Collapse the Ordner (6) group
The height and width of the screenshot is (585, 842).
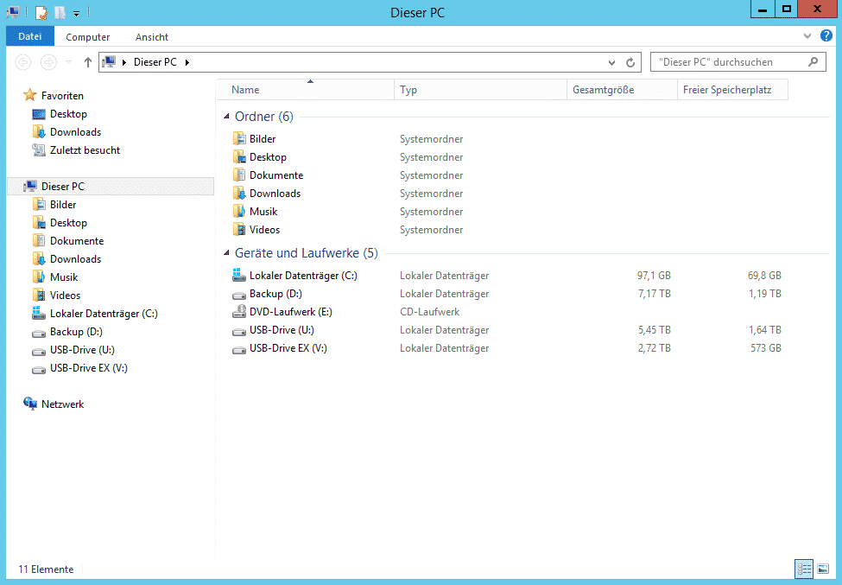coord(226,117)
